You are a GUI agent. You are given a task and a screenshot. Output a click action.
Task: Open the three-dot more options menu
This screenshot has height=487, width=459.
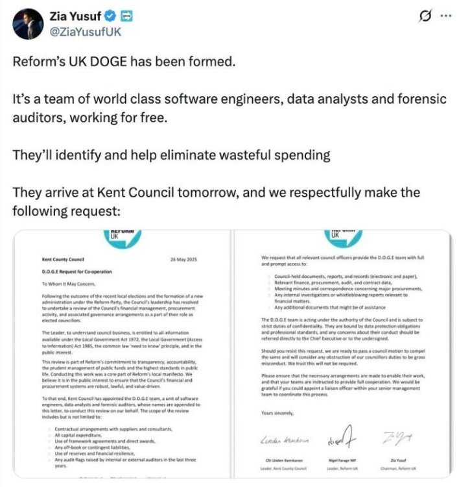[445, 16]
